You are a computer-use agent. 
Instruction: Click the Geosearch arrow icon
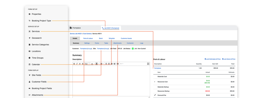tap(30, 38)
